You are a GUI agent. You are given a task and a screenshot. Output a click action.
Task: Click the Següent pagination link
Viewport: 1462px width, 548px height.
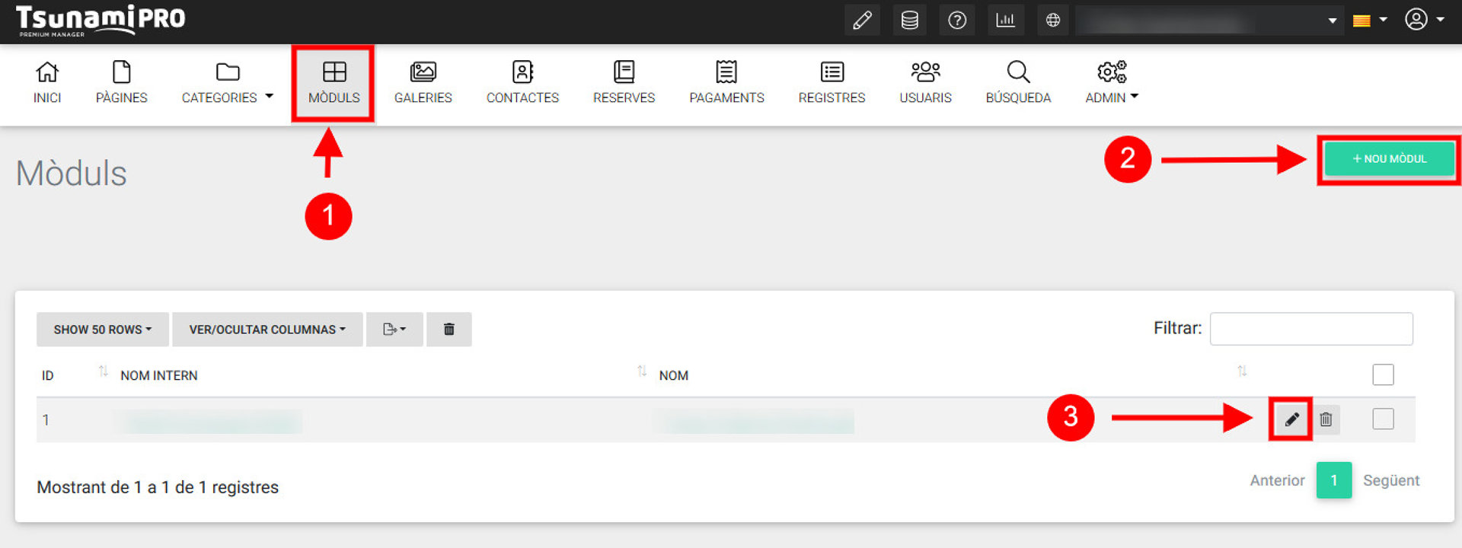(1390, 480)
